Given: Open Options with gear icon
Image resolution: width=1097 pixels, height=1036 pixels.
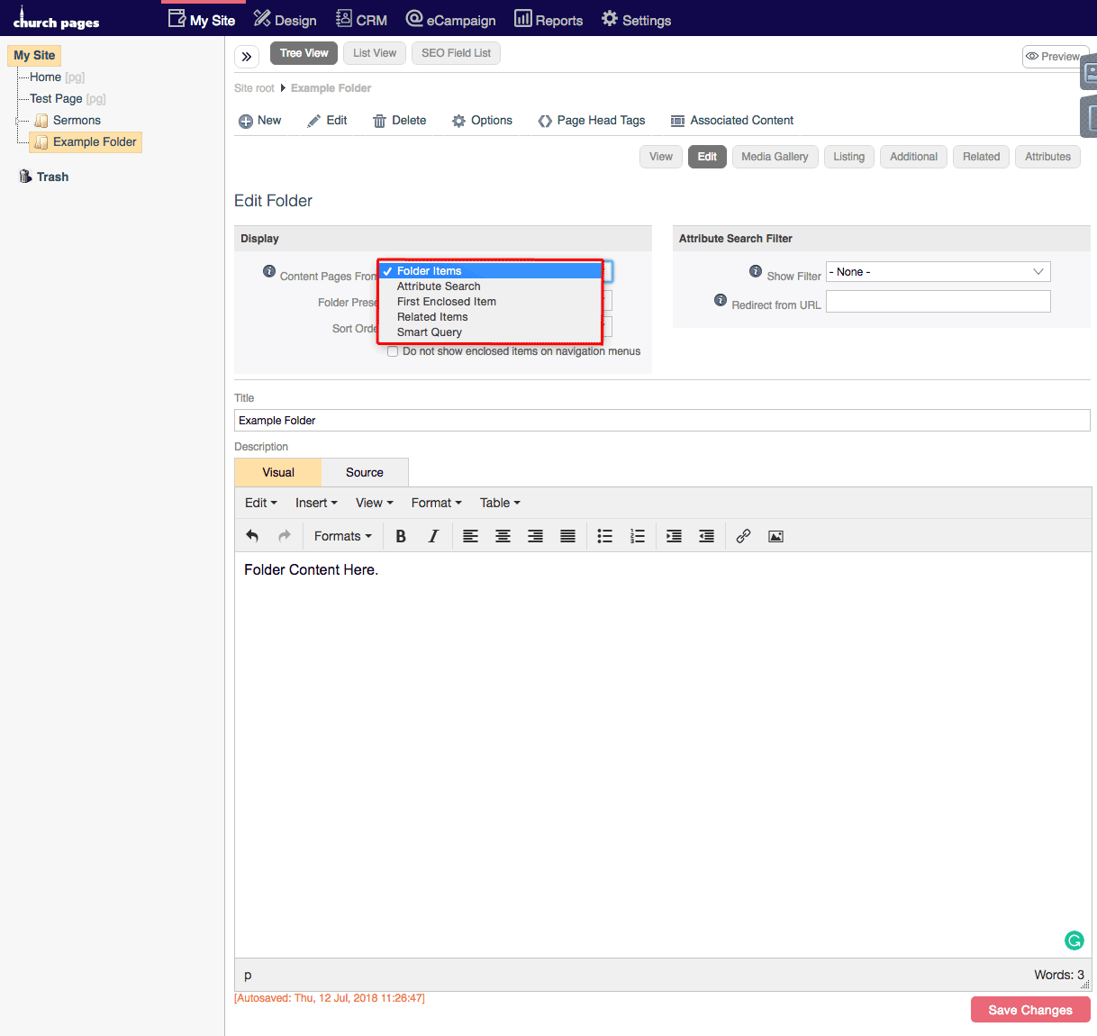Looking at the screenshot, I should pyautogui.click(x=482, y=121).
